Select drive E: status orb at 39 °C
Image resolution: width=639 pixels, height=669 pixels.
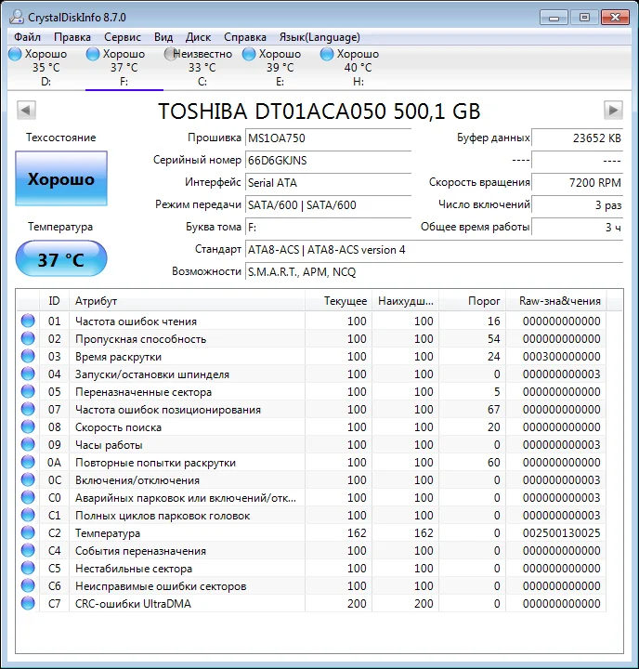tap(249, 54)
